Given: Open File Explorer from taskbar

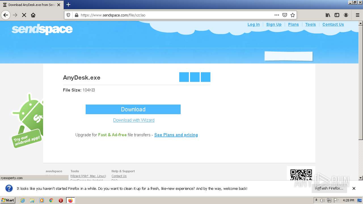Looking at the screenshot, I should click(32, 200).
